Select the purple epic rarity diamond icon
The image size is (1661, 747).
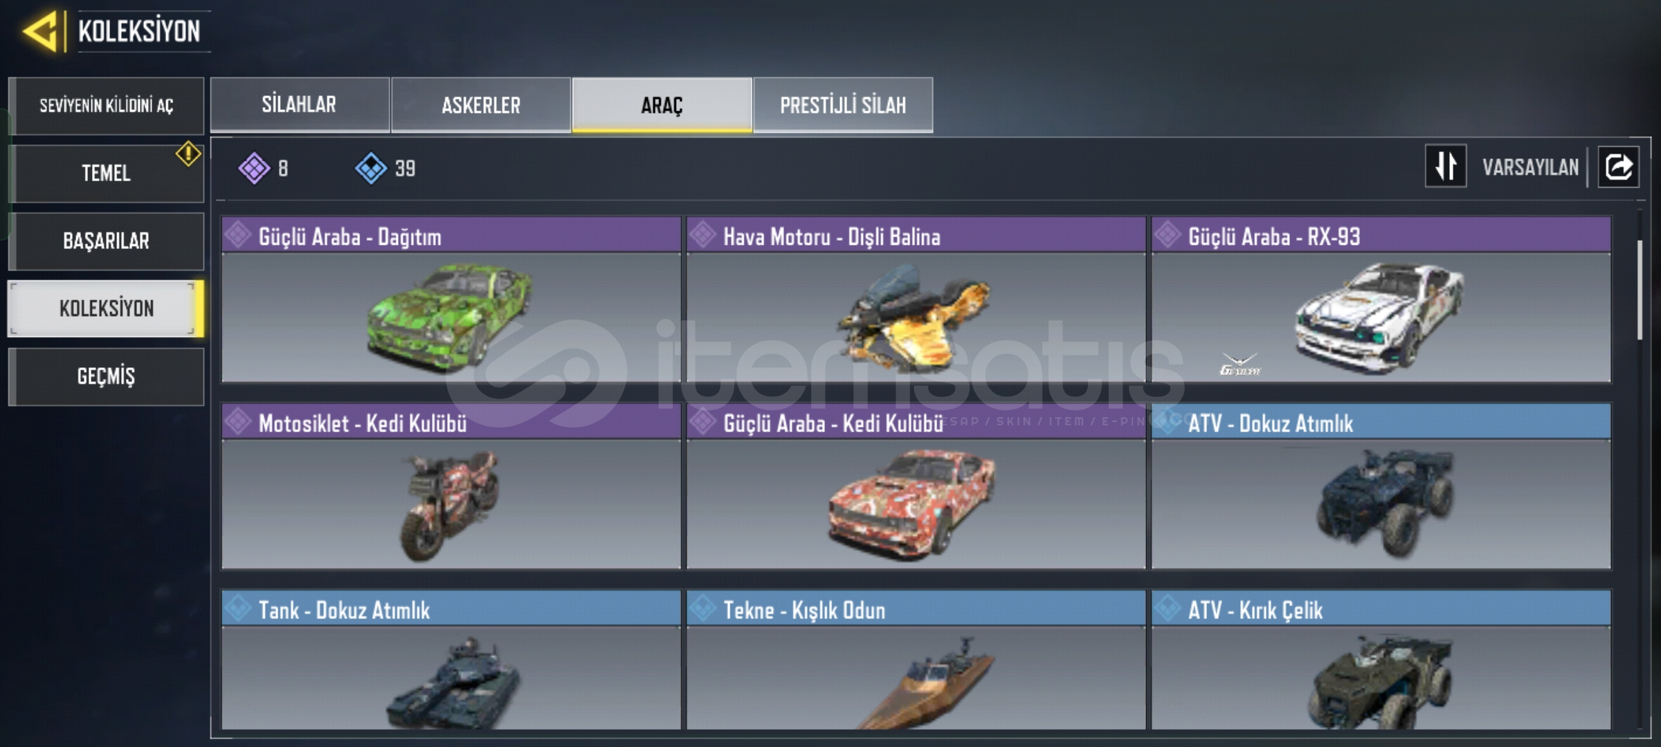pyautogui.click(x=254, y=168)
